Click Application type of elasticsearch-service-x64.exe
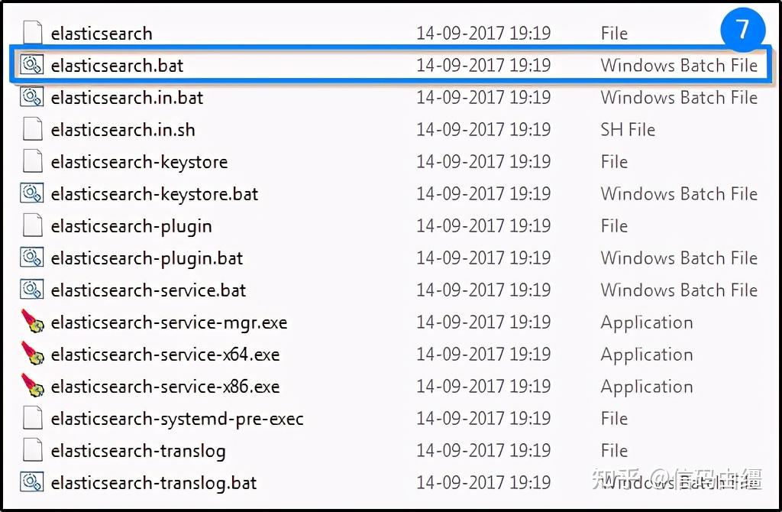 click(x=647, y=355)
